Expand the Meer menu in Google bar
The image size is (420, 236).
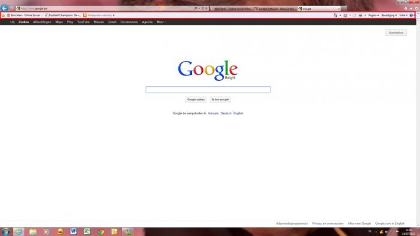coord(161,22)
